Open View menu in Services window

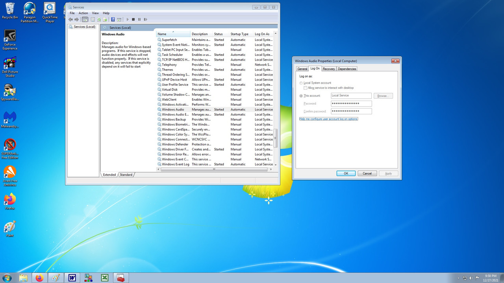pos(95,13)
